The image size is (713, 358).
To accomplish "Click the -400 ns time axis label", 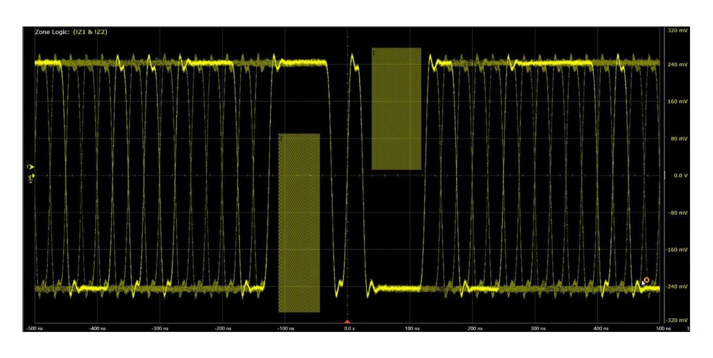I will (98, 328).
